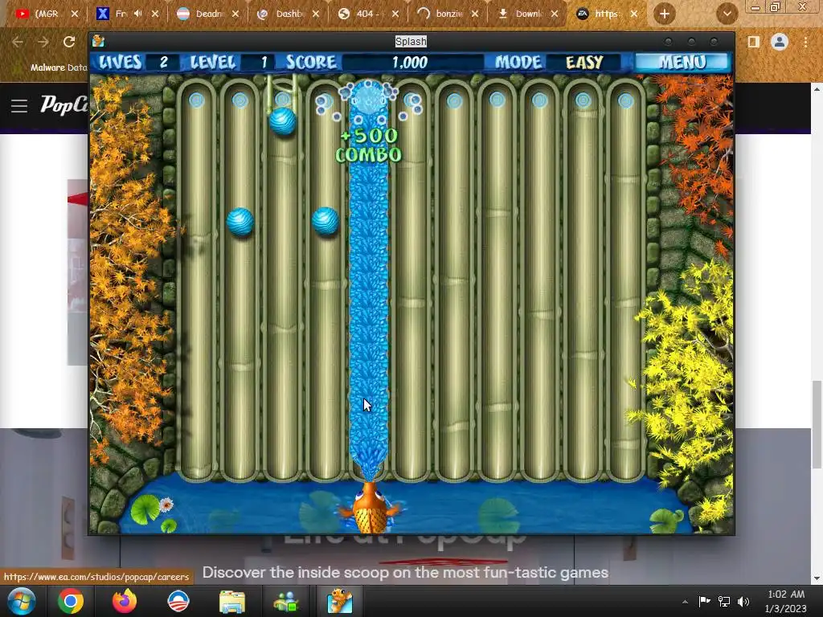
Task: Launch Firefox from the taskbar
Action: [x=125, y=601]
